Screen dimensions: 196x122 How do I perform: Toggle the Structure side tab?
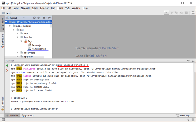(x=3, y=41)
